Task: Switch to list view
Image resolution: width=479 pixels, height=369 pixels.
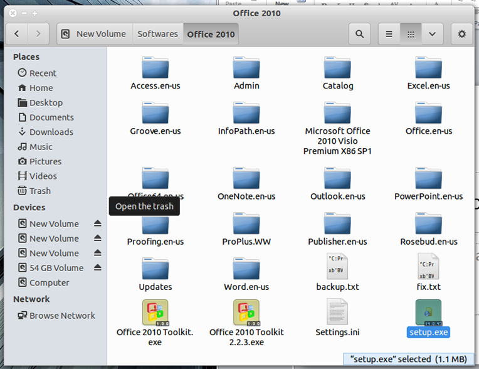Action: [x=389, y=34]
